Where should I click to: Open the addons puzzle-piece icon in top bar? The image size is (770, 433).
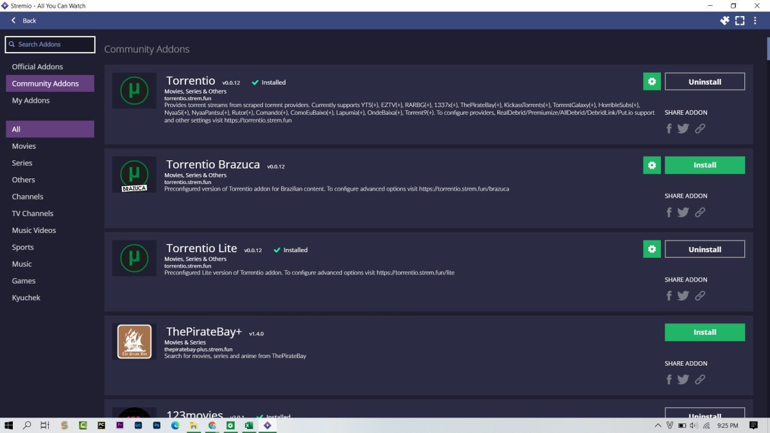click(x=725, y=21)
